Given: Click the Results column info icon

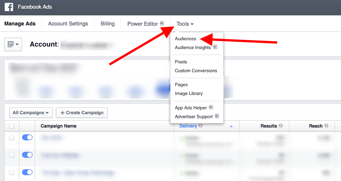Looking at the screenshot, I should [x=281, y=126].
